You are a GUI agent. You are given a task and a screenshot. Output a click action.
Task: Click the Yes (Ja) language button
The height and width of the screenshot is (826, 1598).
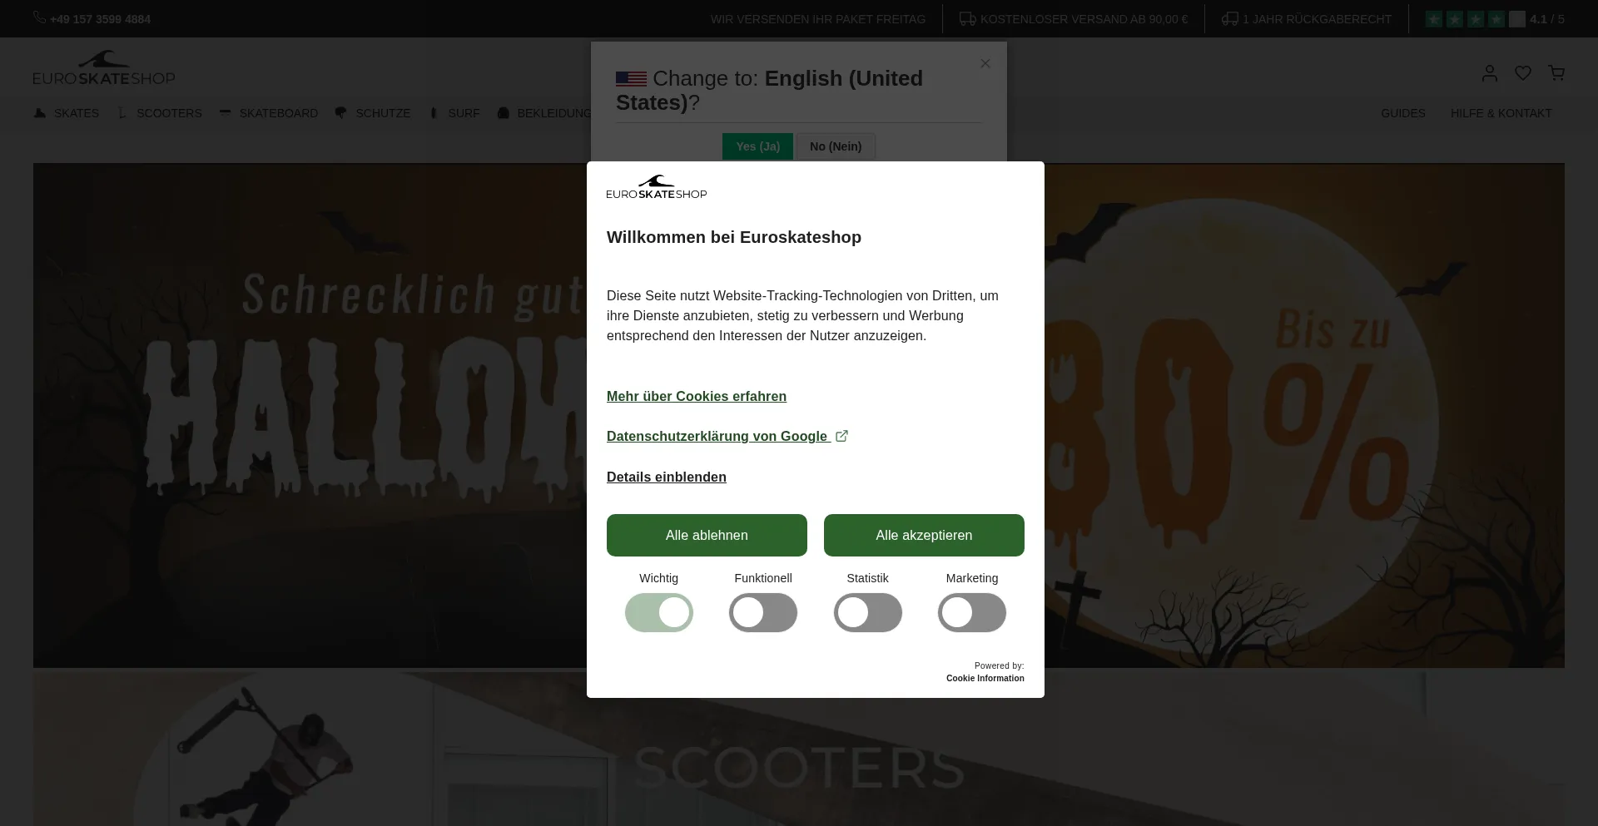point(757,146)
